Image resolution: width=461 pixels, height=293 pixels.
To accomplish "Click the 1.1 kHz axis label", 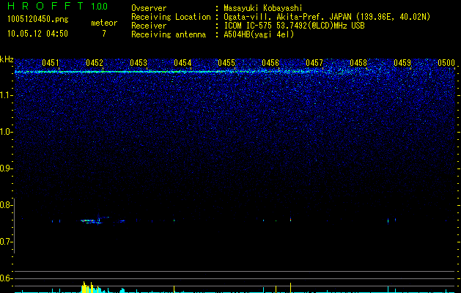I will (7, 95).
